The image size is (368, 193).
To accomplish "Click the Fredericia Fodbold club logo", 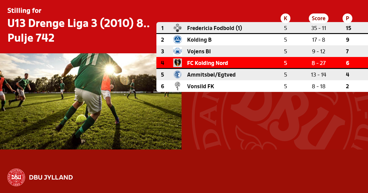I will (x=178, y=28).
